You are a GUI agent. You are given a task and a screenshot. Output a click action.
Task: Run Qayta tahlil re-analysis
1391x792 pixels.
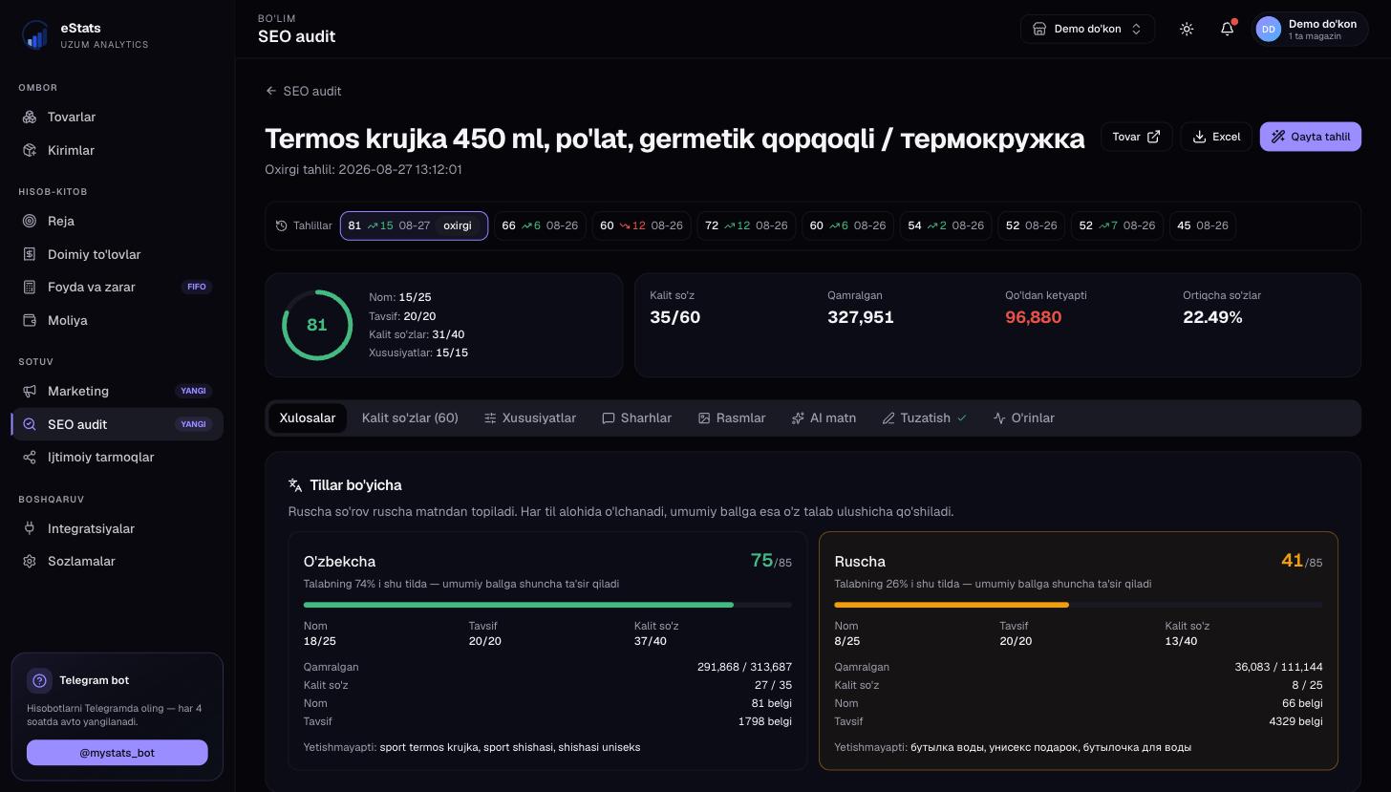[x=1310, y=137]
